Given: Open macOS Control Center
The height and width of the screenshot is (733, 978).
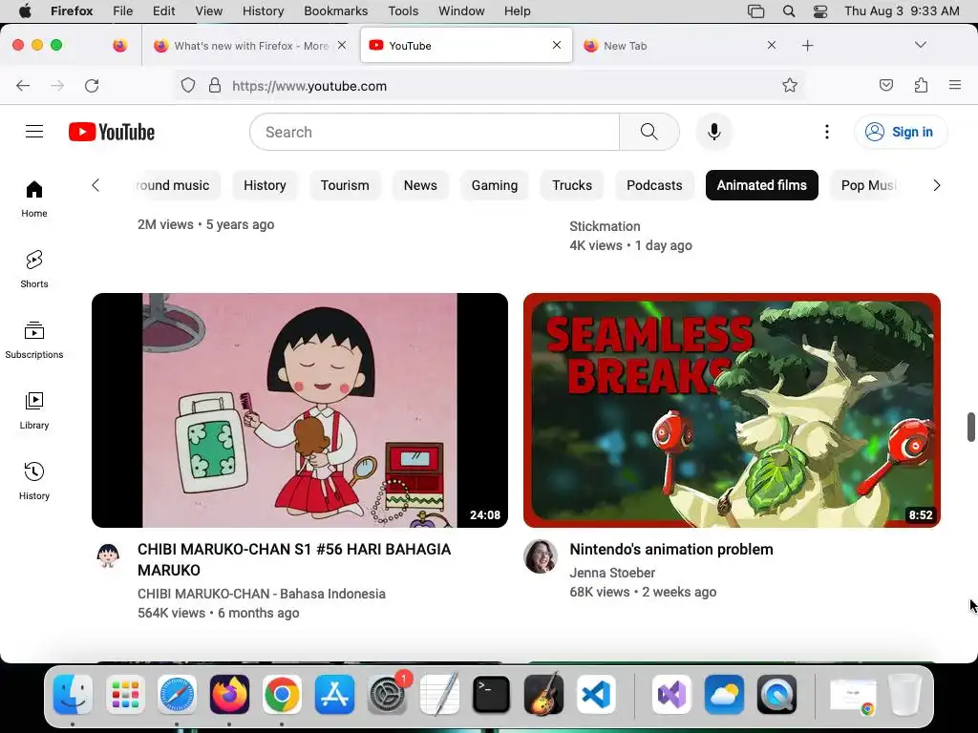Looking at the screenshot, I should [x=820, y=11].
